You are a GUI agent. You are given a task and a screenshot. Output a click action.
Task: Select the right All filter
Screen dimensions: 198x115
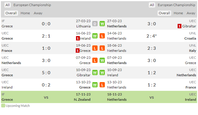152,5
